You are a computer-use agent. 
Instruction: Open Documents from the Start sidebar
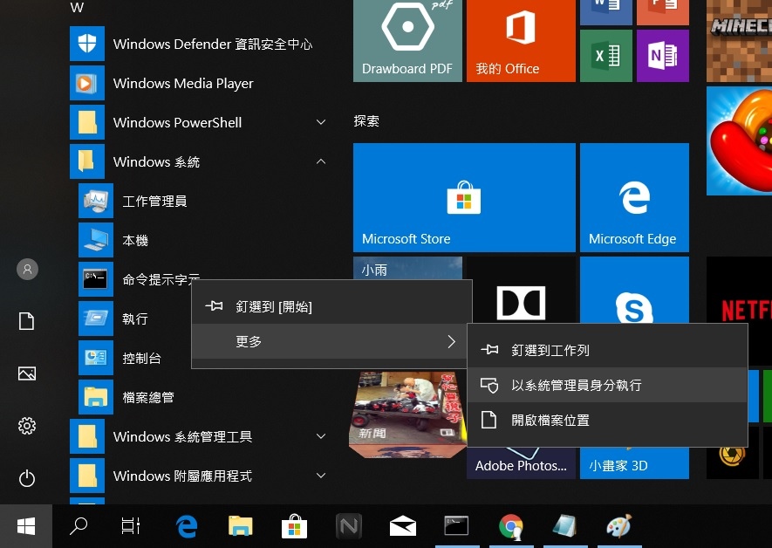26,321
